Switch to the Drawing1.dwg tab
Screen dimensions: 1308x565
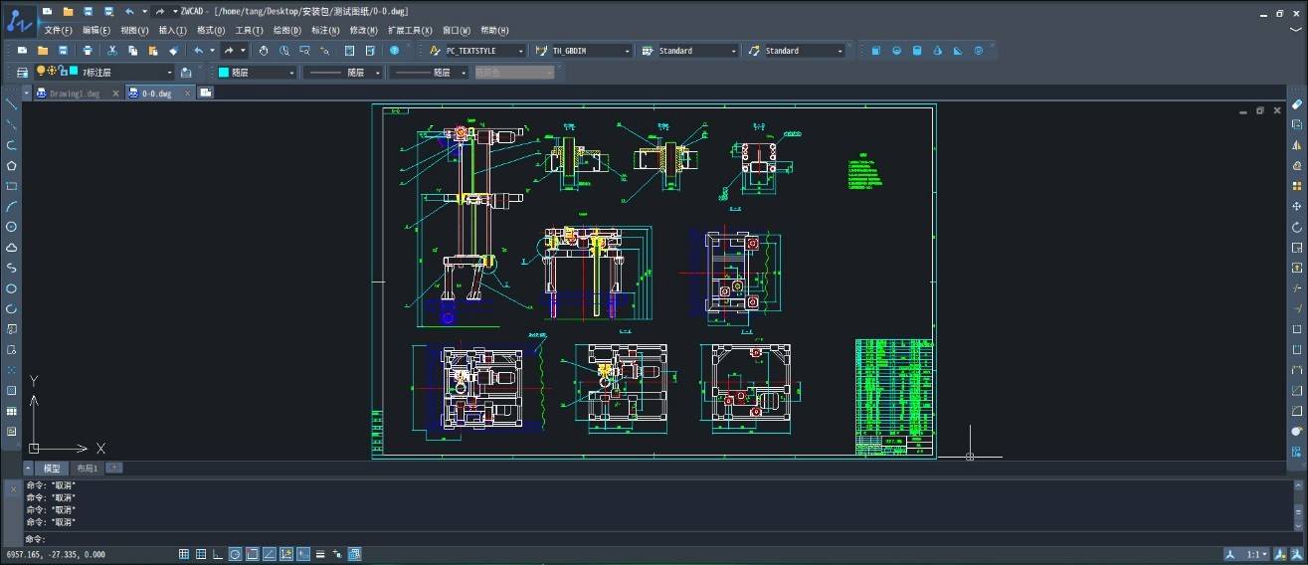[76, 93]
